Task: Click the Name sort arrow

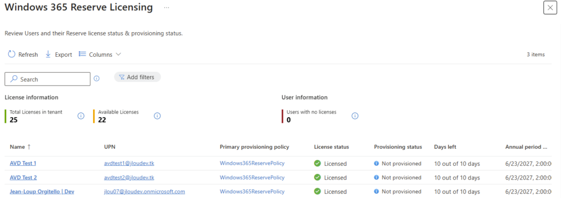Action: [x=29, y=147]
